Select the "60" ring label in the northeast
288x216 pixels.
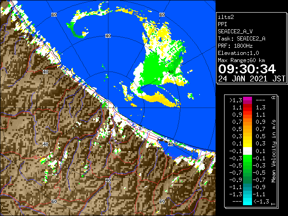[x=162, y=14]
